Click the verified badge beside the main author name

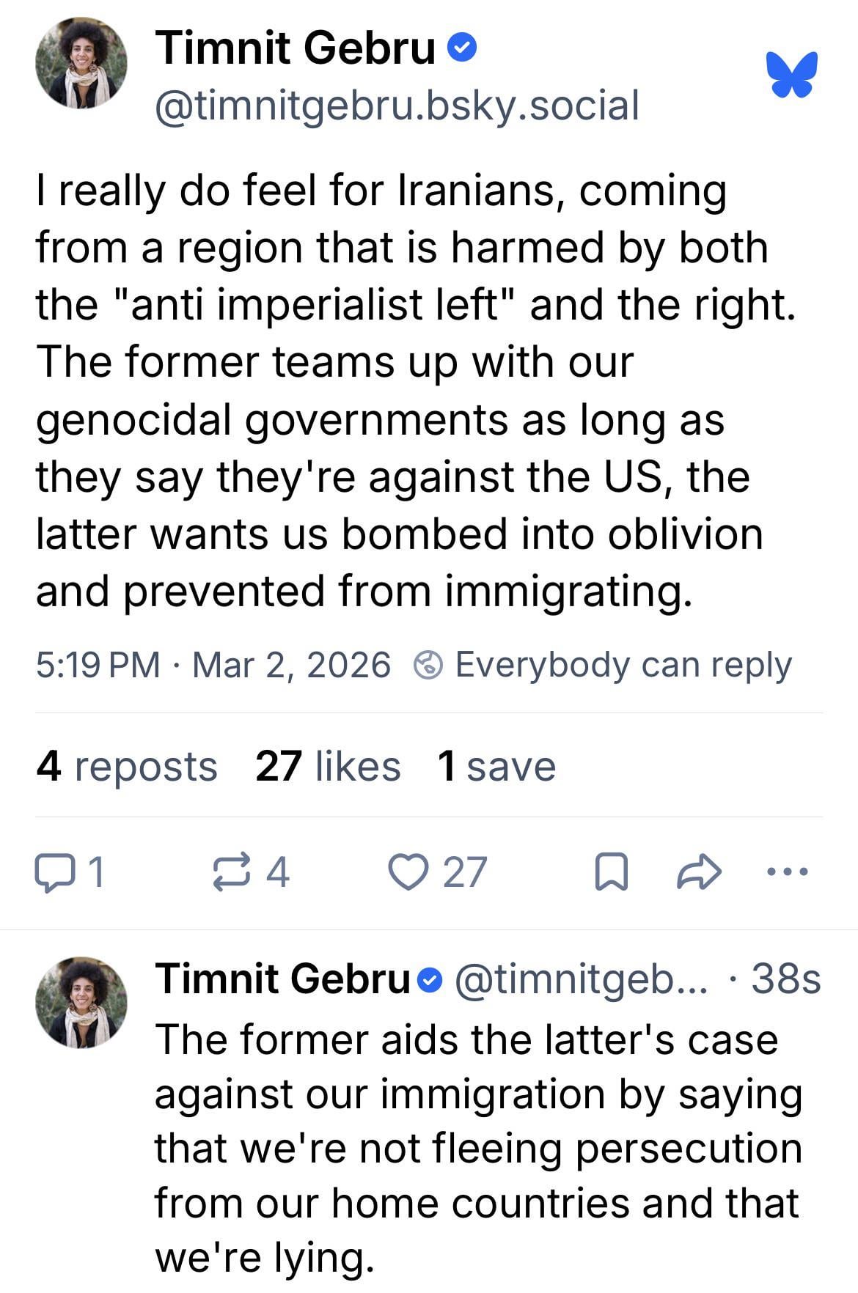tap(462, 49)
